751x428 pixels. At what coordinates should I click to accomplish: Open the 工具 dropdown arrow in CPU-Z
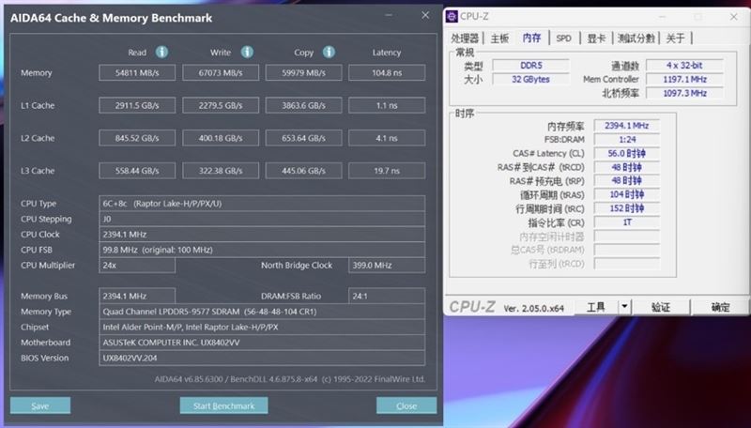click(624, 307)
